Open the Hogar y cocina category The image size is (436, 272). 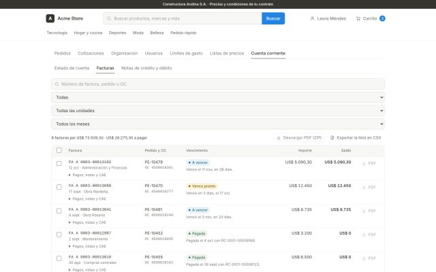click(88, 33)
